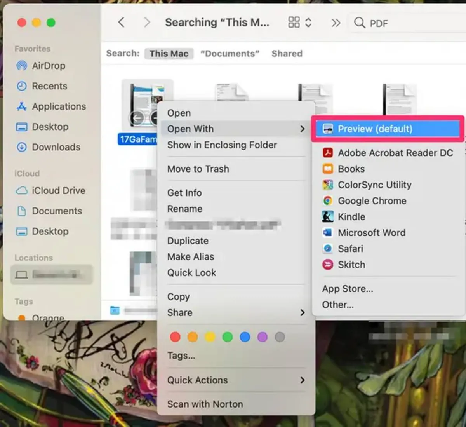Choose Safari in the Open With submenu

351,249
